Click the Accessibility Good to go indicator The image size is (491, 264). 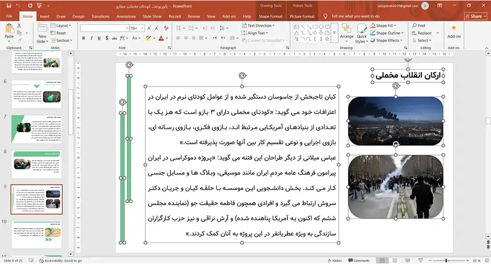(x=60, y=260)
